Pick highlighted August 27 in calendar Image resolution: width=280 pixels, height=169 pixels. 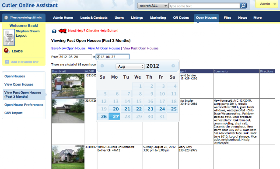(115, 117)
